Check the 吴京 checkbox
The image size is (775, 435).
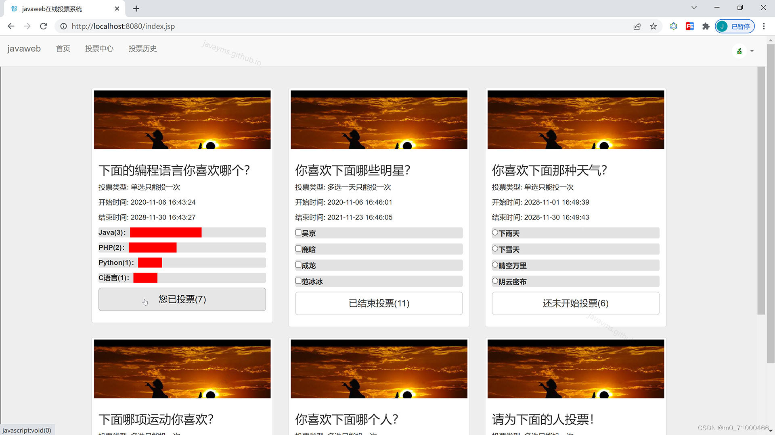pyautogui.click(x=298, y=232)
